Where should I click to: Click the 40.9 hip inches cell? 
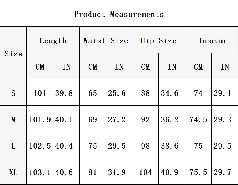(x=170, y=172)
